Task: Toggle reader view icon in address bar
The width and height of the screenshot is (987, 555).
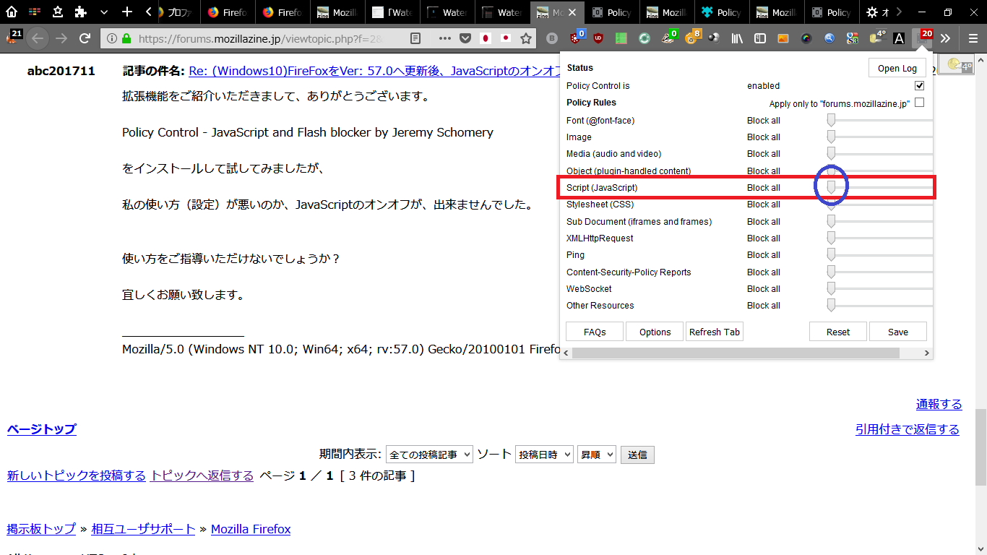Action: (415, 38)
